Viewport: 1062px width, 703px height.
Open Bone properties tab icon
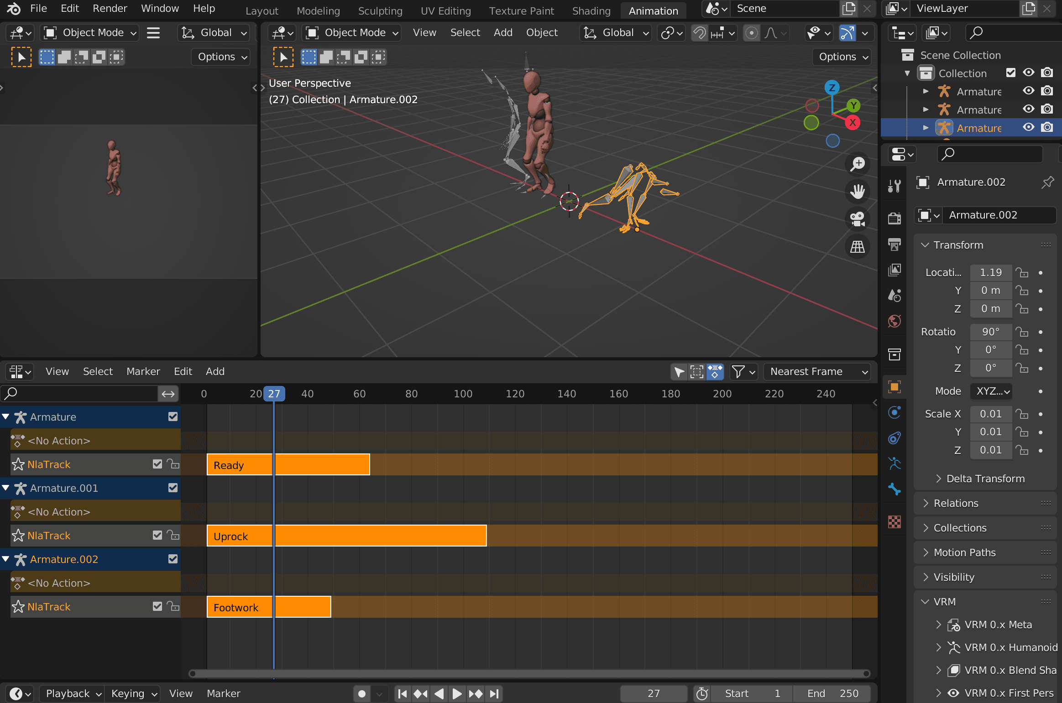click(x=895, y=489)
